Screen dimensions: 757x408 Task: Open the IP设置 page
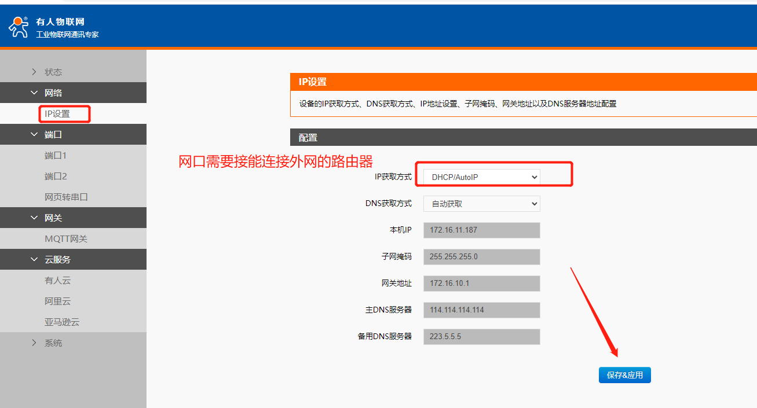point(57,114)
